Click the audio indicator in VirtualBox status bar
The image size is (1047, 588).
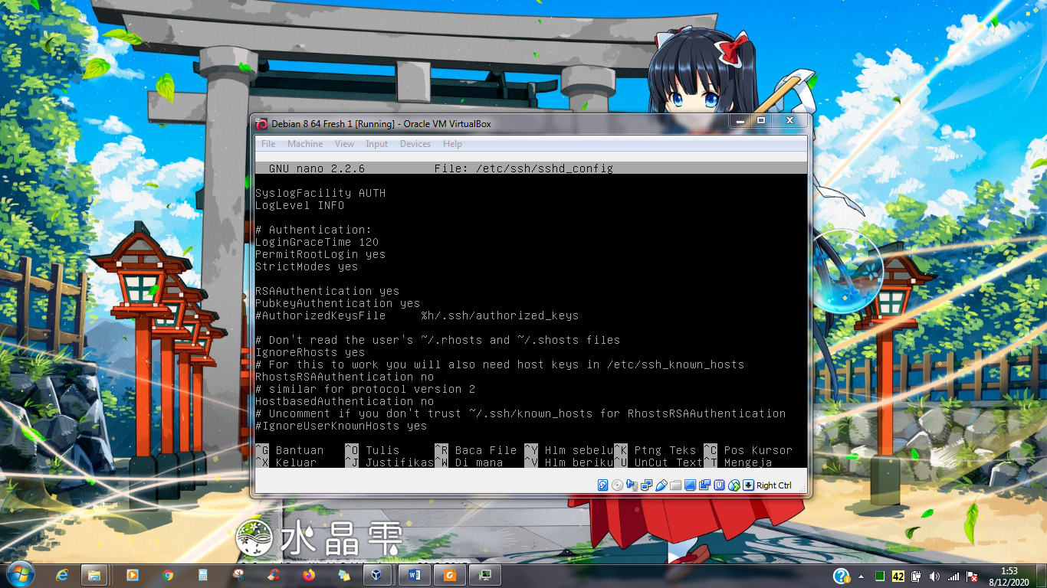click(x=632, y=485)
